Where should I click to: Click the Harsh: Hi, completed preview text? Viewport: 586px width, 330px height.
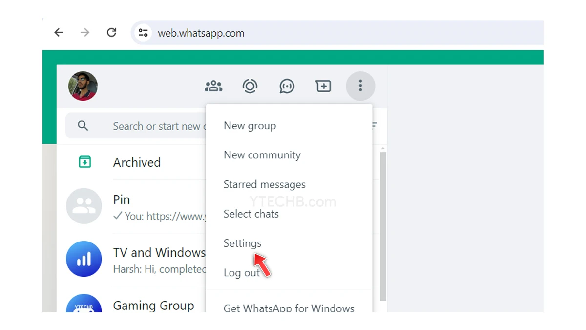[x=159, y=269]
